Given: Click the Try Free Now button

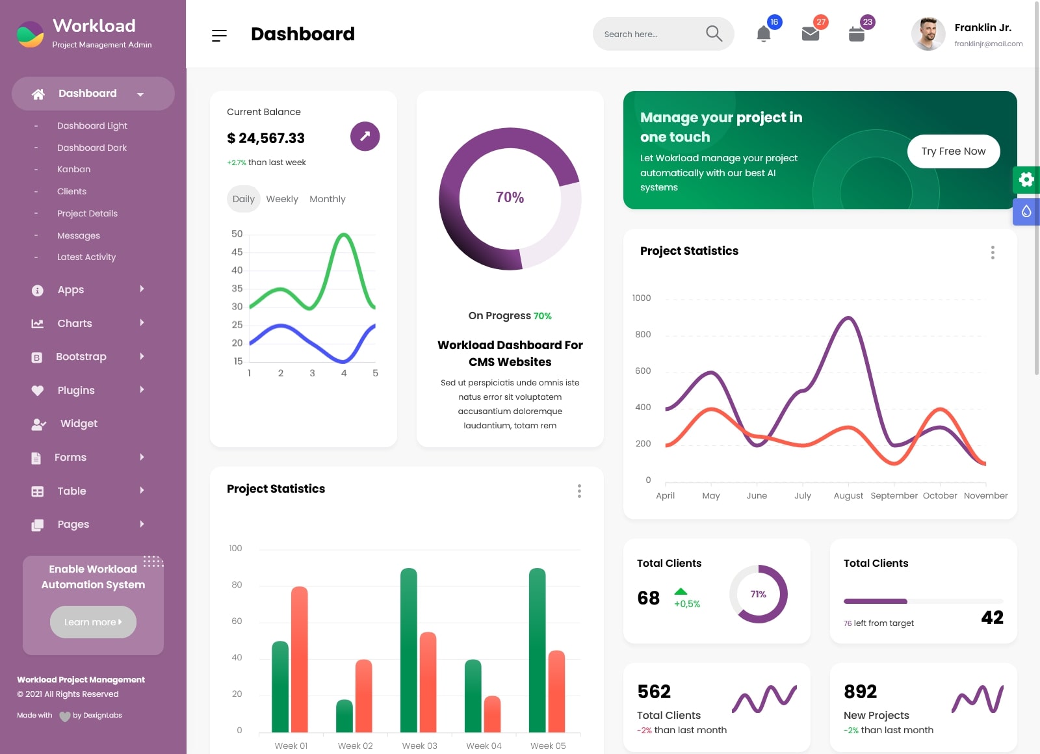Looking at the screenshot, I should [x=954, y=151].
